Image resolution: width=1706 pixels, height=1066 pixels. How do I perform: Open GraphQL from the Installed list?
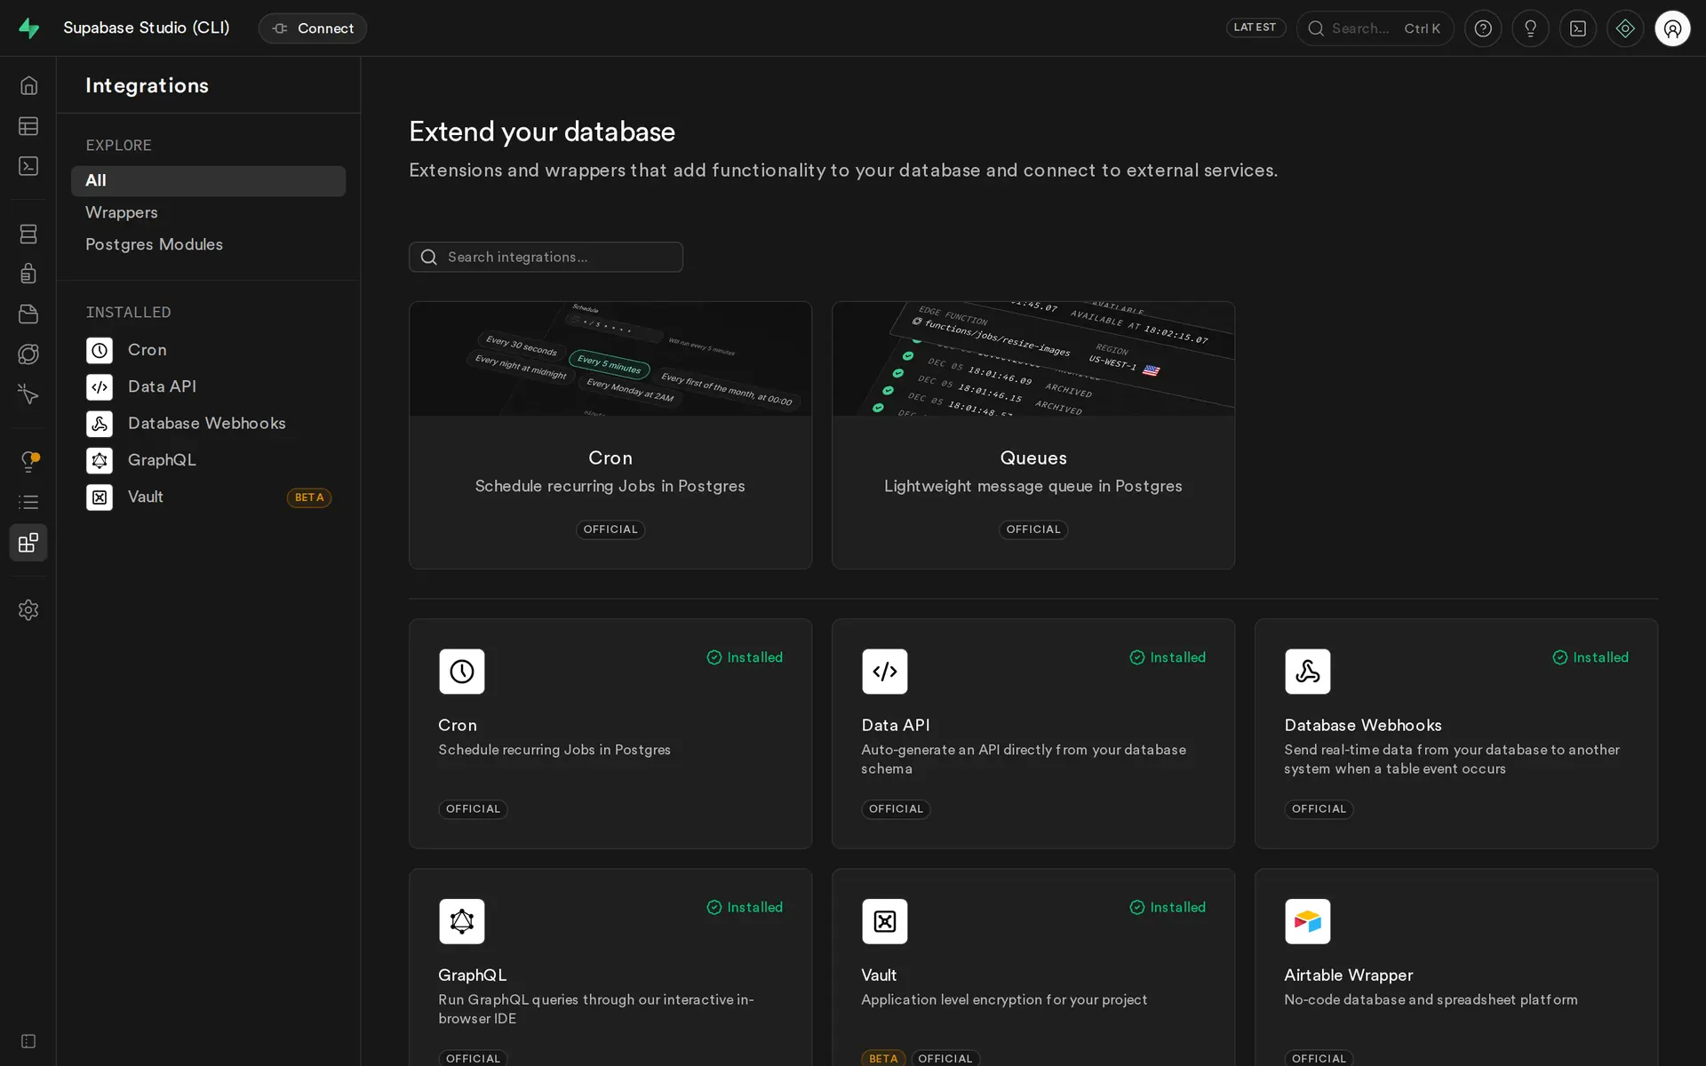[208, 460]
